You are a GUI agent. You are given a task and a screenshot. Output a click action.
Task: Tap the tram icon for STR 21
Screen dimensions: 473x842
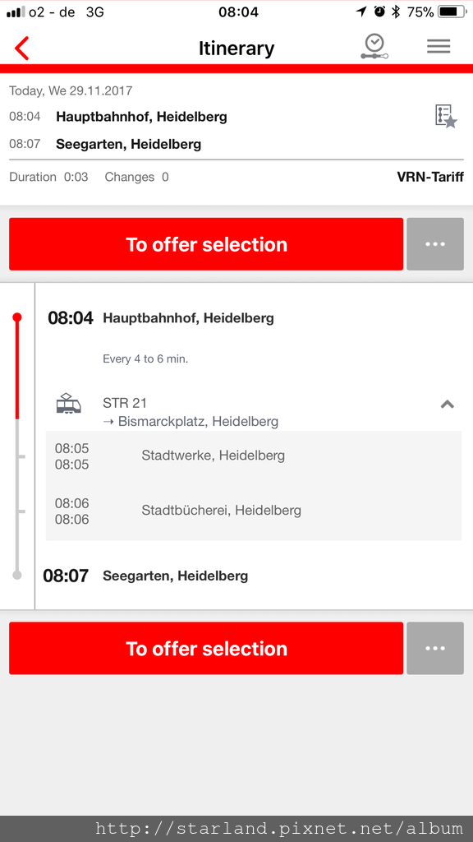click(69, 403)
